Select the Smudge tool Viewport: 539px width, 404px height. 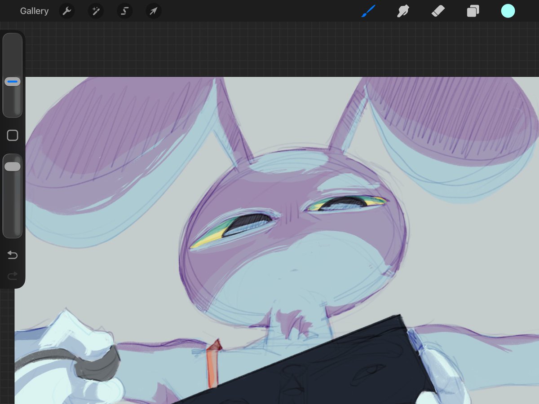(403, 11)
